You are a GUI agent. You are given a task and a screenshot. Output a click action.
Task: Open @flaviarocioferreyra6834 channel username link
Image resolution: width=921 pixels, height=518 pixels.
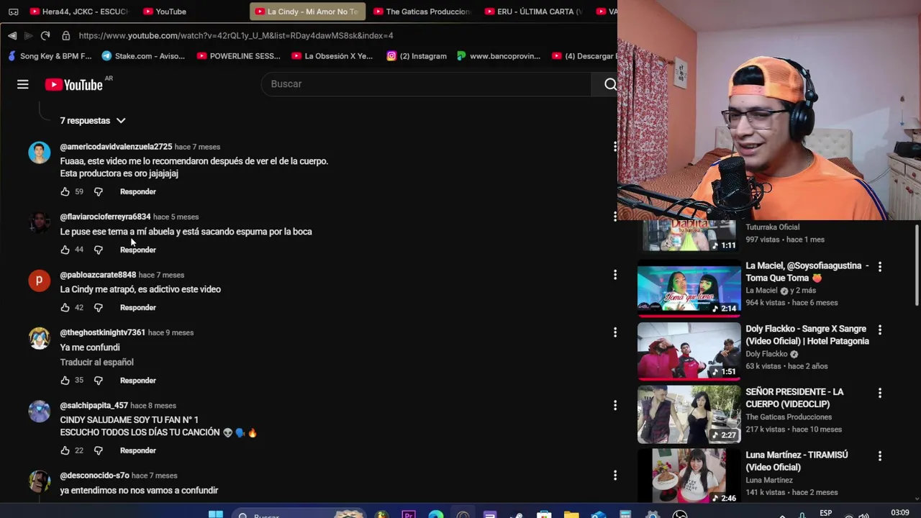tap(105, 217)
